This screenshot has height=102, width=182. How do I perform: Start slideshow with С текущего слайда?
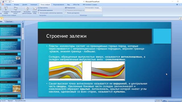6,10
